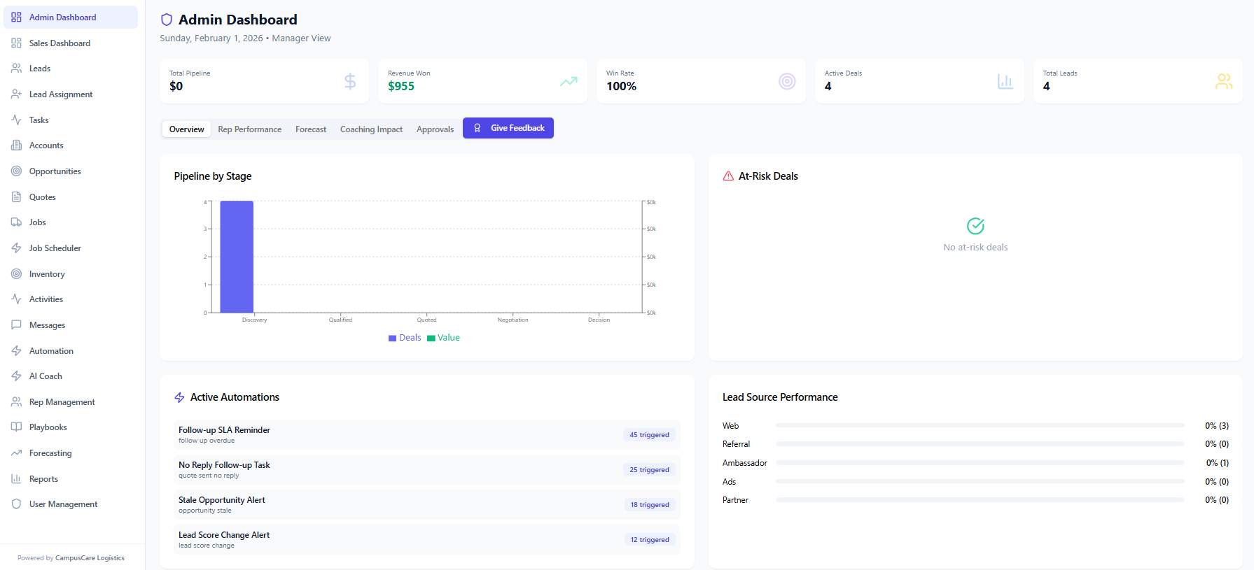Click the green checkmark above No at-risk deals
This screenshot has width=1254, height=570.
975,226
